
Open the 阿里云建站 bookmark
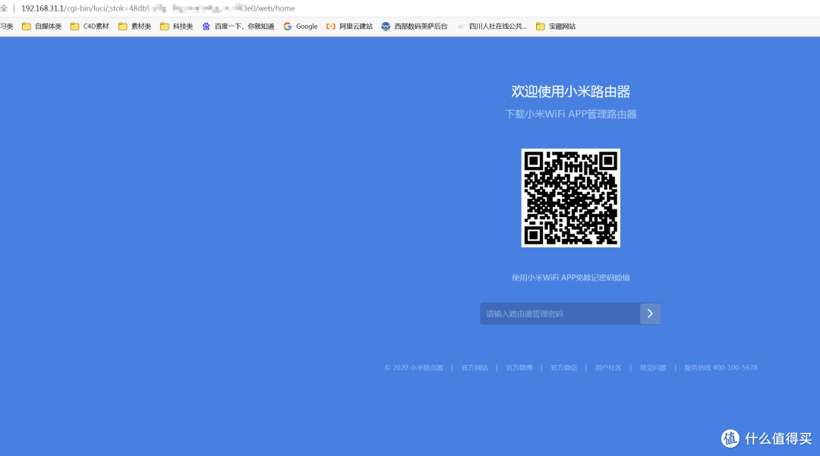point(349,26)
